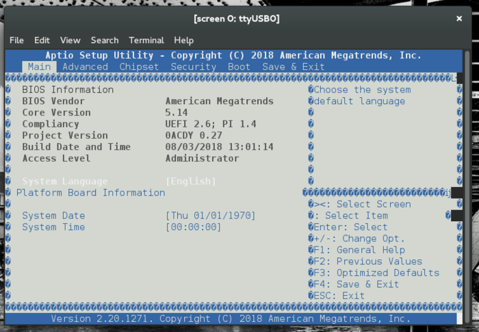This screenshot has width=479, height=332.
Task: Switch to the Chipset tab
Action: point(139,67)
